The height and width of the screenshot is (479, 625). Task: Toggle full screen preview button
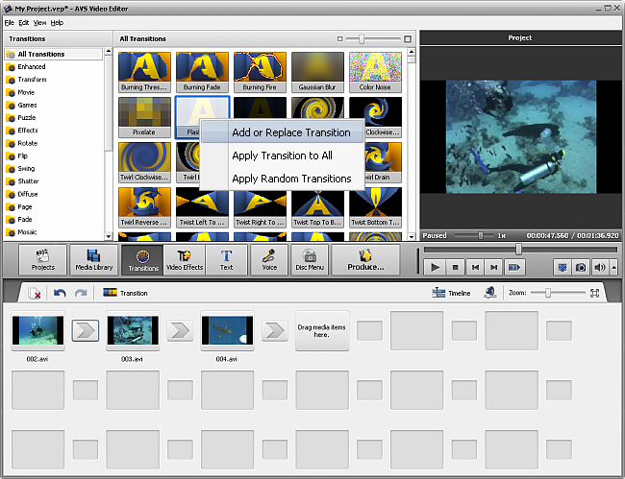tap(562, 268)
